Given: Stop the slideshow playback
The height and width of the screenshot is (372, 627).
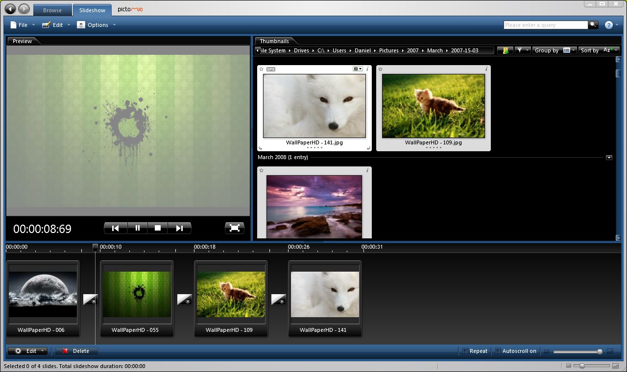Looking at the screenshot, I should coord(158,228).
